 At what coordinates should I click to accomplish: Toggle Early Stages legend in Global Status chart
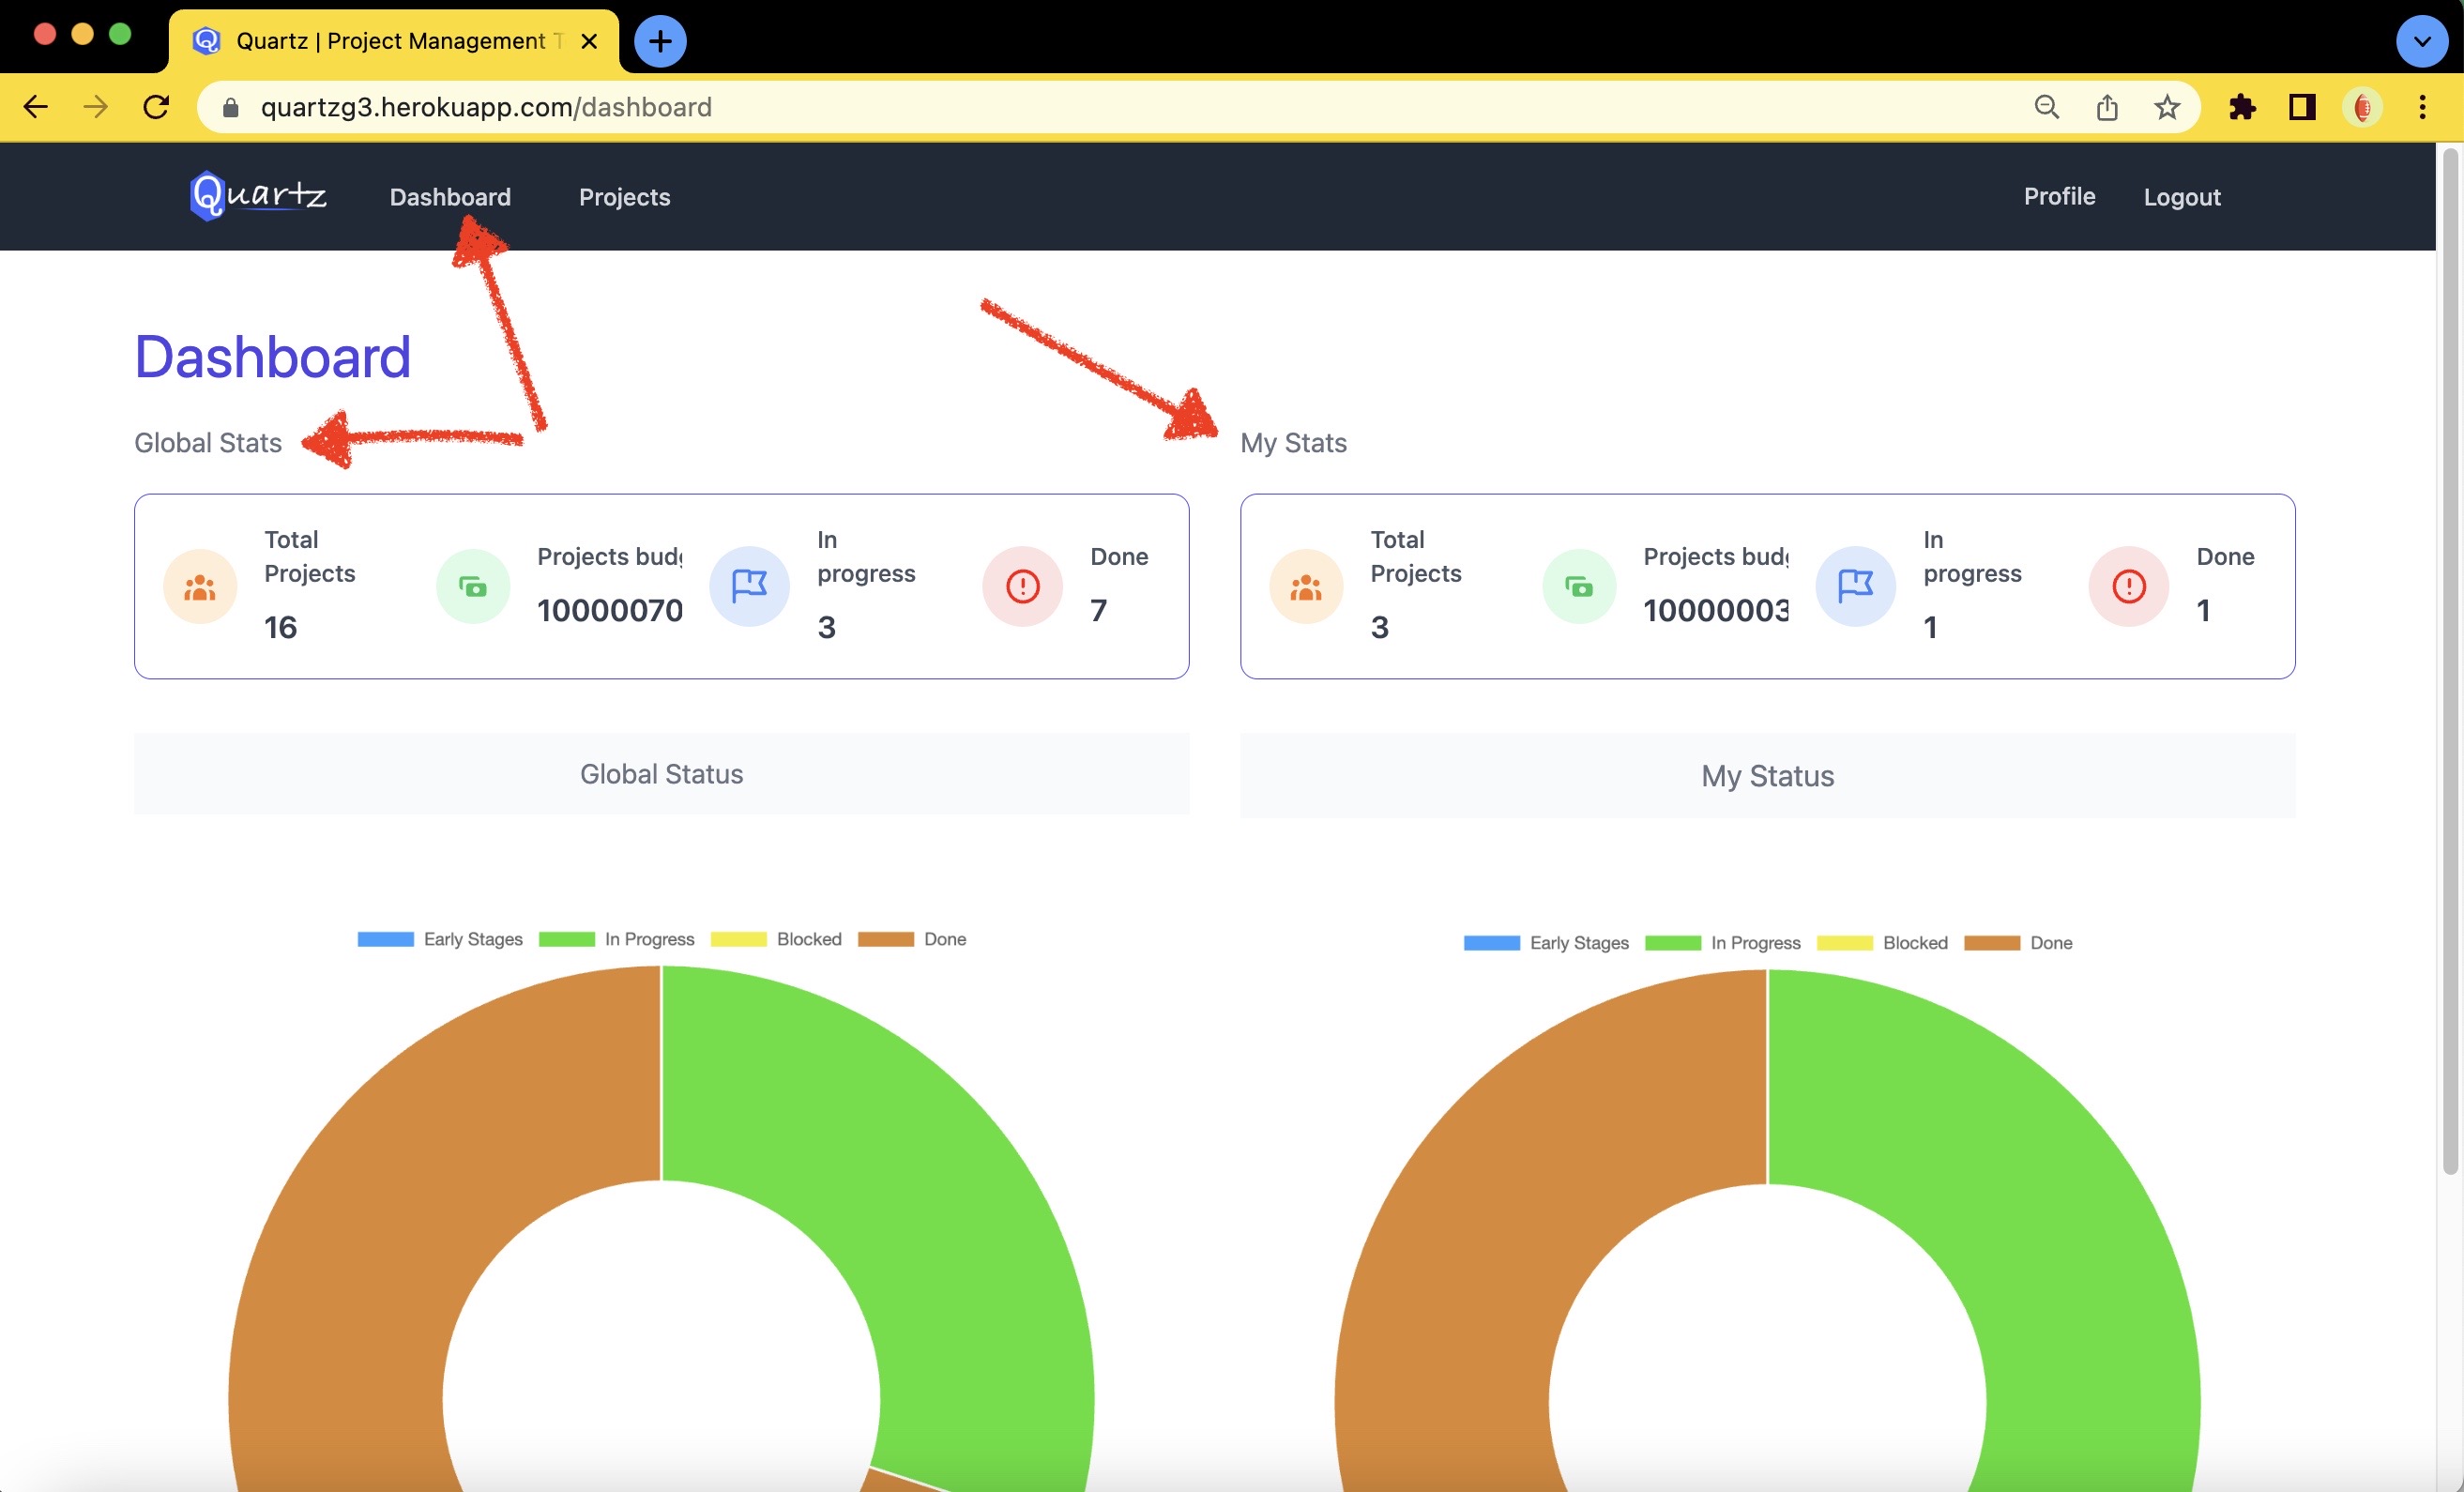[441, 939]
